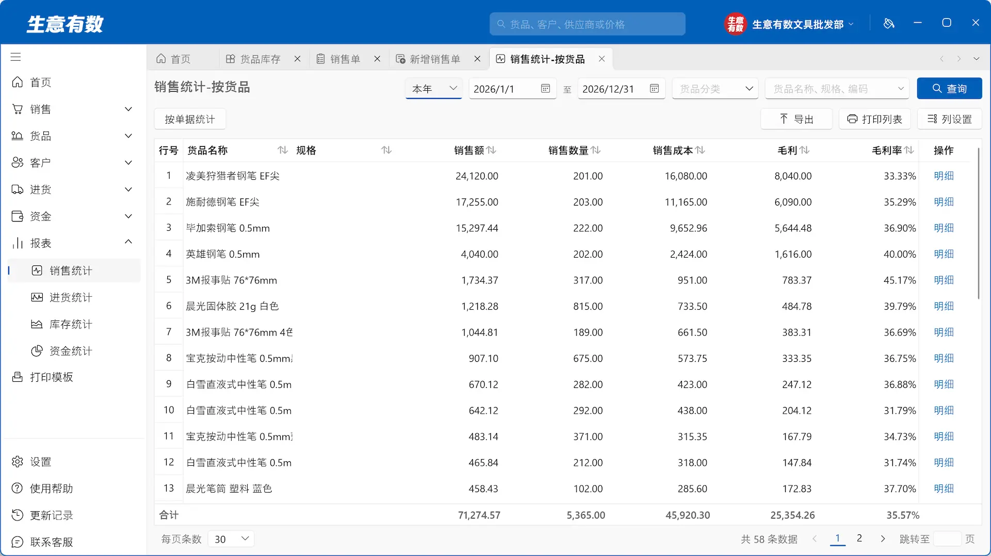
Task: Sort by 货品名称 column sort icon
Action: click(x=283, y=150)
